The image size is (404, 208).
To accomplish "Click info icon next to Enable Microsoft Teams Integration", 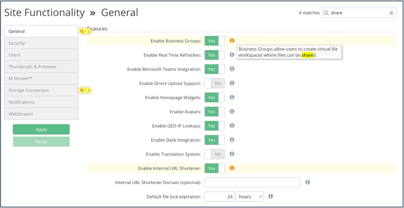I will [x=232, y=69].
